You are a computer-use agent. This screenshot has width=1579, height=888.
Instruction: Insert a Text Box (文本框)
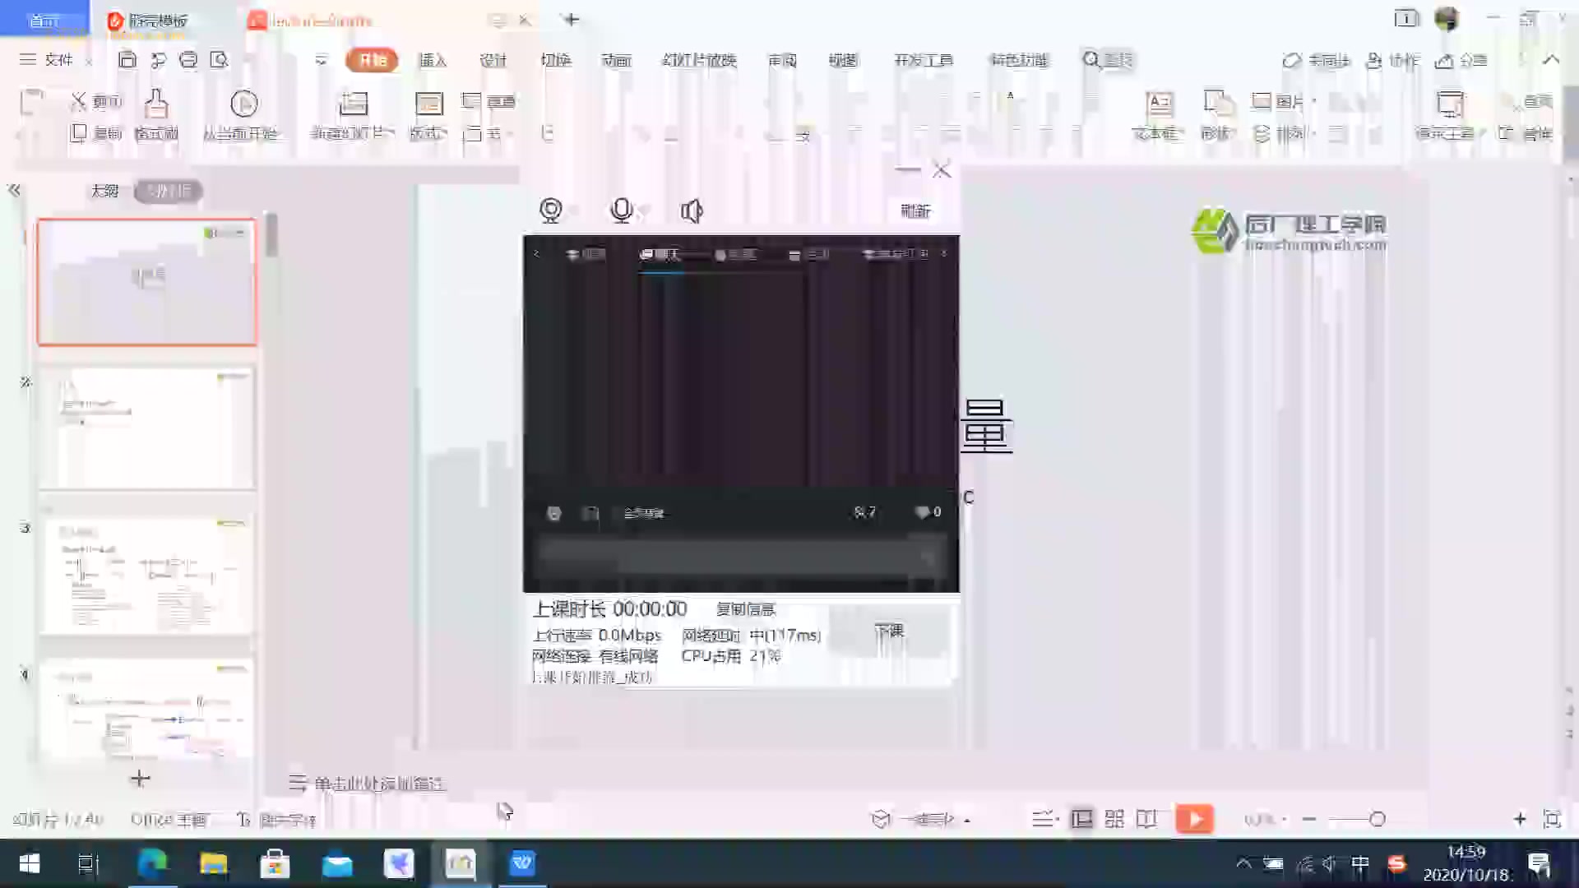1159,115
